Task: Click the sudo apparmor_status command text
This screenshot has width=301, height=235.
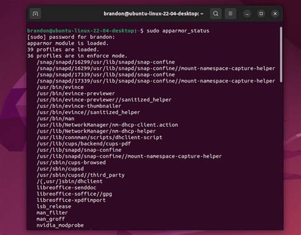Action: coord(178,30)
